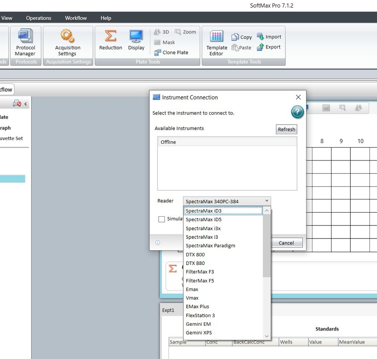Viewport: 377px width, 359px height.
Task: Click Cancel in Instrument Connection
Action: 286,243
